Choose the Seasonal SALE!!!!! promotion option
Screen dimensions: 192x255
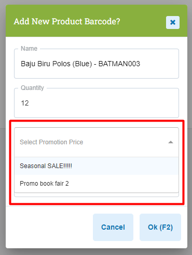click(97, 166)
